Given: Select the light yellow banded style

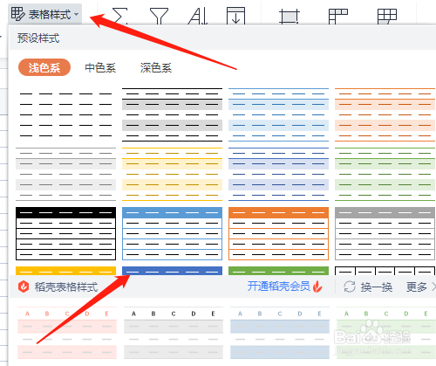Looking at the screenshot, I should [172, 174].
